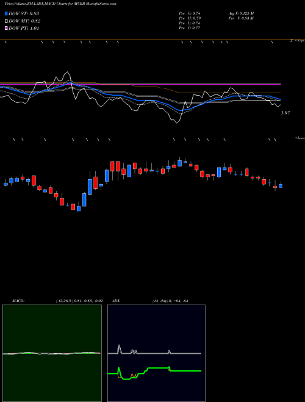Select the 'DOW PT: 1.01' label

tap(24, 28)
